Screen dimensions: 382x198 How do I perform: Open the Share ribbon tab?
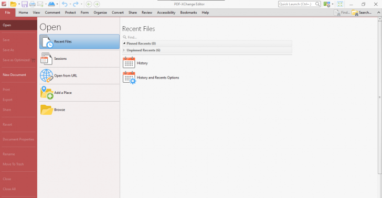tap(133, 13)
